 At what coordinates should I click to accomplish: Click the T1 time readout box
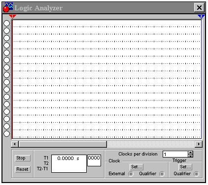69,163
